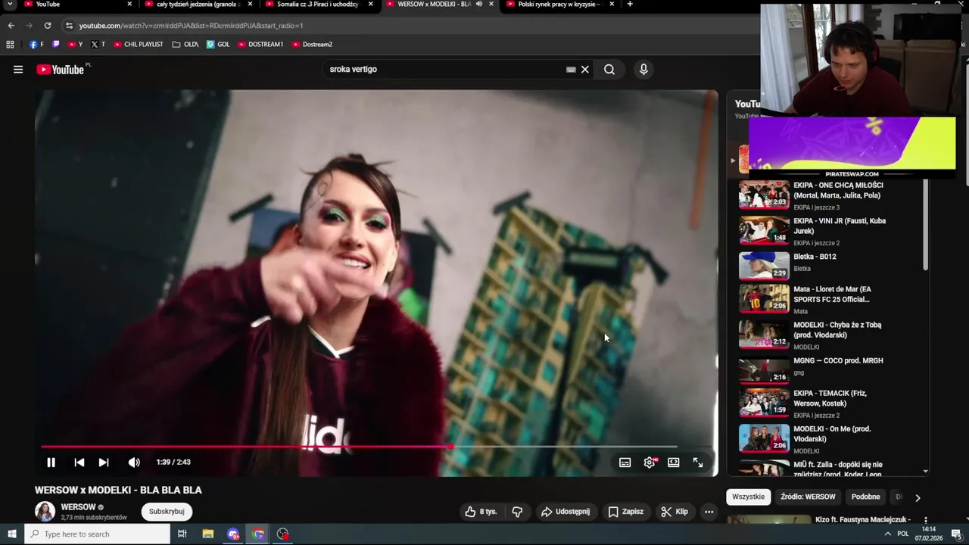Open the WERSOW channel avatar
969x545 pixels.
click(x=45, y=512)
